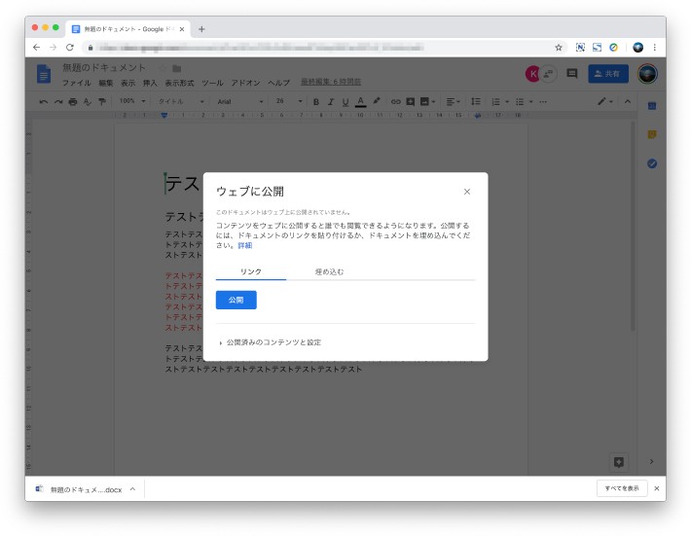Open the Chrome three-dot menu
Screen dimensions: 691x536
[x=655, y=48]
